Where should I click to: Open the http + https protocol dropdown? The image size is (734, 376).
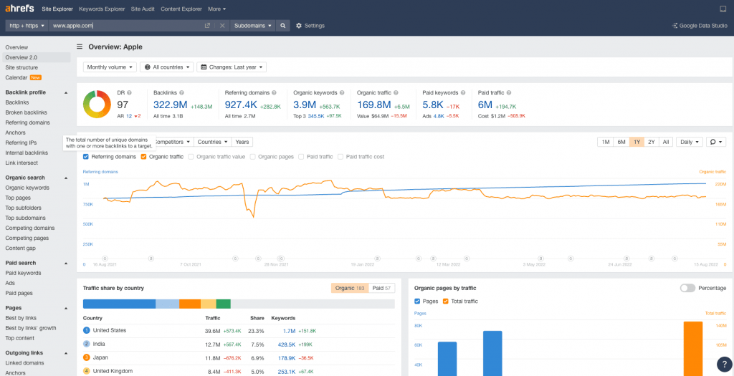[x=27, y=26]
